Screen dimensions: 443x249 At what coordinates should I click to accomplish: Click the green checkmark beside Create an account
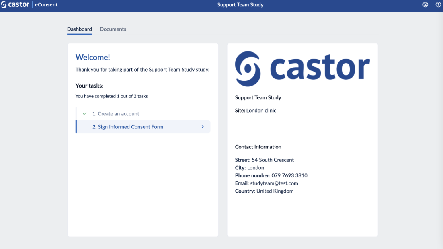pos(84,113)
